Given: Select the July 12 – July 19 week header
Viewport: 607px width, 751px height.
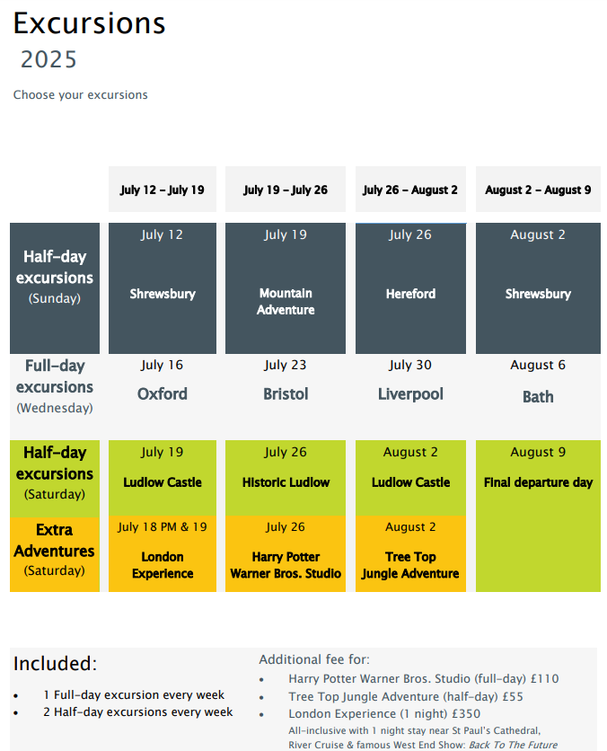Looking at the screenshot, I should pyautogui.click(x=163, y=190).
